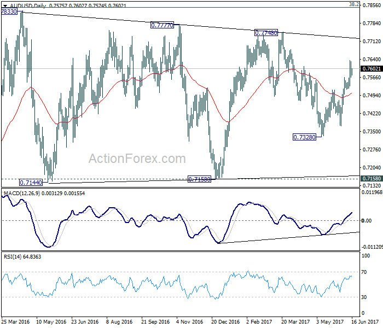Click the RSI 30 level label
Viewport: 383px width, 328px height.
click(364, 297)
